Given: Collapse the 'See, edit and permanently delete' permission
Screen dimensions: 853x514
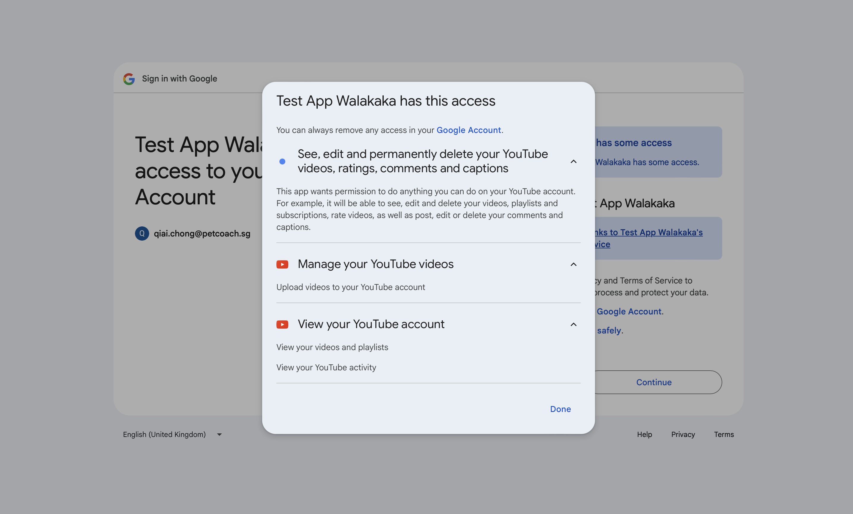Looking at the screenshot, I should [x=573, y=162].
